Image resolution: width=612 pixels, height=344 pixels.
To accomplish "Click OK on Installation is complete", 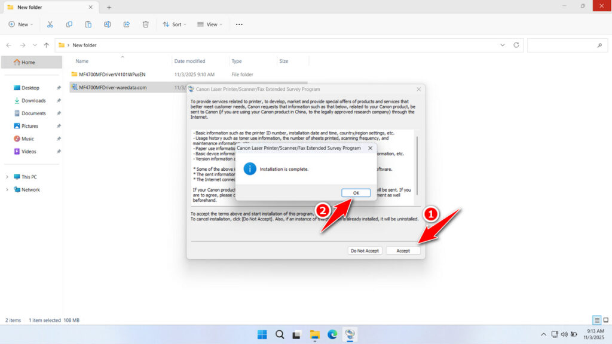I will pos(356,193).
